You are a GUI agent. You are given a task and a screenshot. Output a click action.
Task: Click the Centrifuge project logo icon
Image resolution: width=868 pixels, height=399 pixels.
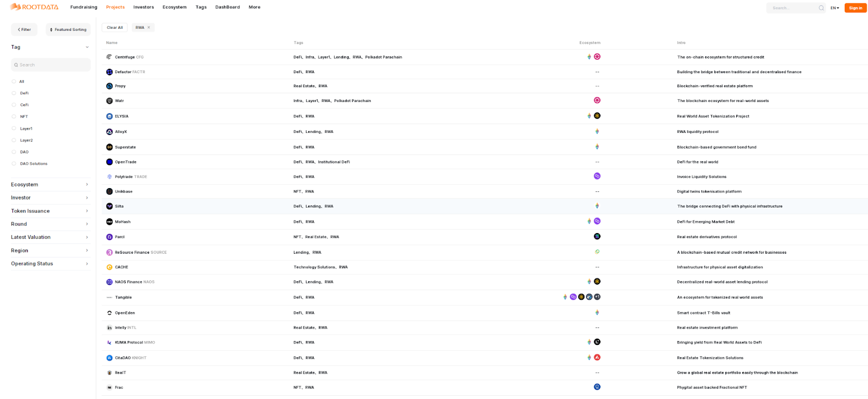tap(109, 57)
